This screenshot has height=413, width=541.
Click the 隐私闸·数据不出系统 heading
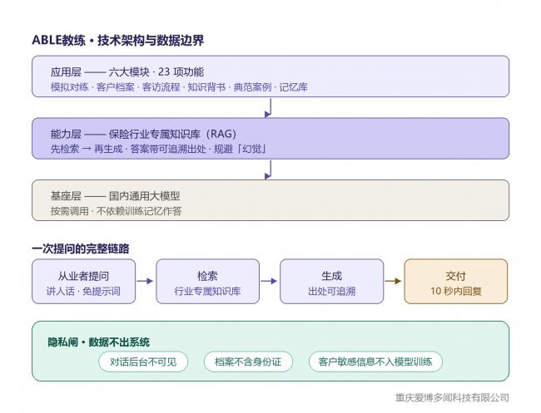[99, 342]
